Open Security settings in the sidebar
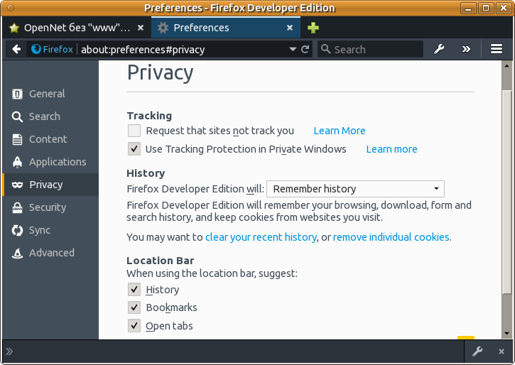The width and height of the screenshot is (515, 365). pyautogui.click(x=47, y=207)
